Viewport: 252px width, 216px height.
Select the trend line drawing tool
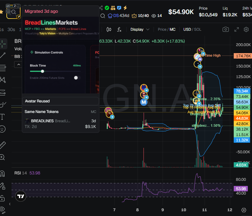click(3, 55)
